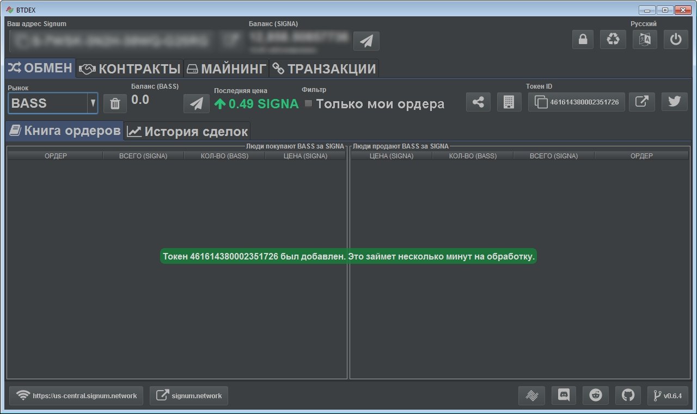Click the Русский language label
The height and width of the screenshot is (414, 697).
(644, 24)
